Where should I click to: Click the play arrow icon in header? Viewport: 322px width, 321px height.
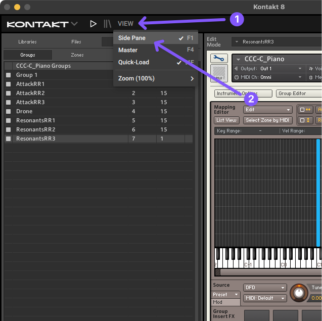point(93,24)
